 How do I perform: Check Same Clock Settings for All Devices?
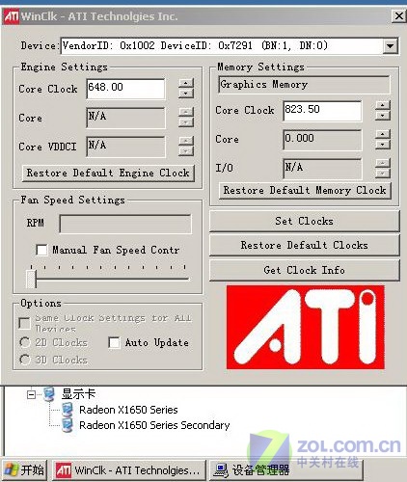(24, 323)
